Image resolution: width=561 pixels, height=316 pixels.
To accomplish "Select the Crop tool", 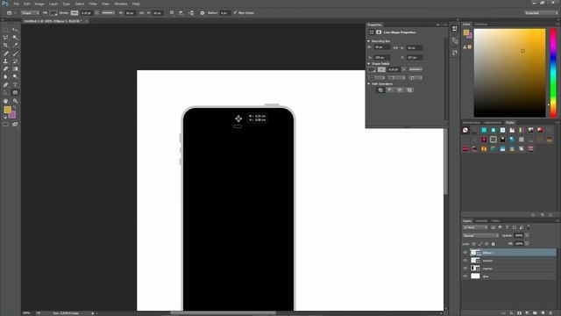I will (x=5, y=46).
